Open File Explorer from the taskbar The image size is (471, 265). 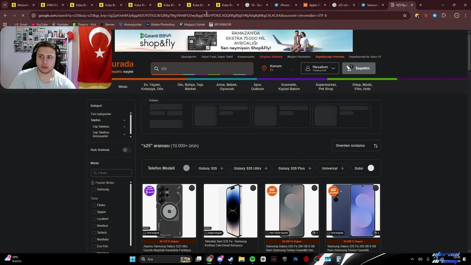click(x=241, y=259)
